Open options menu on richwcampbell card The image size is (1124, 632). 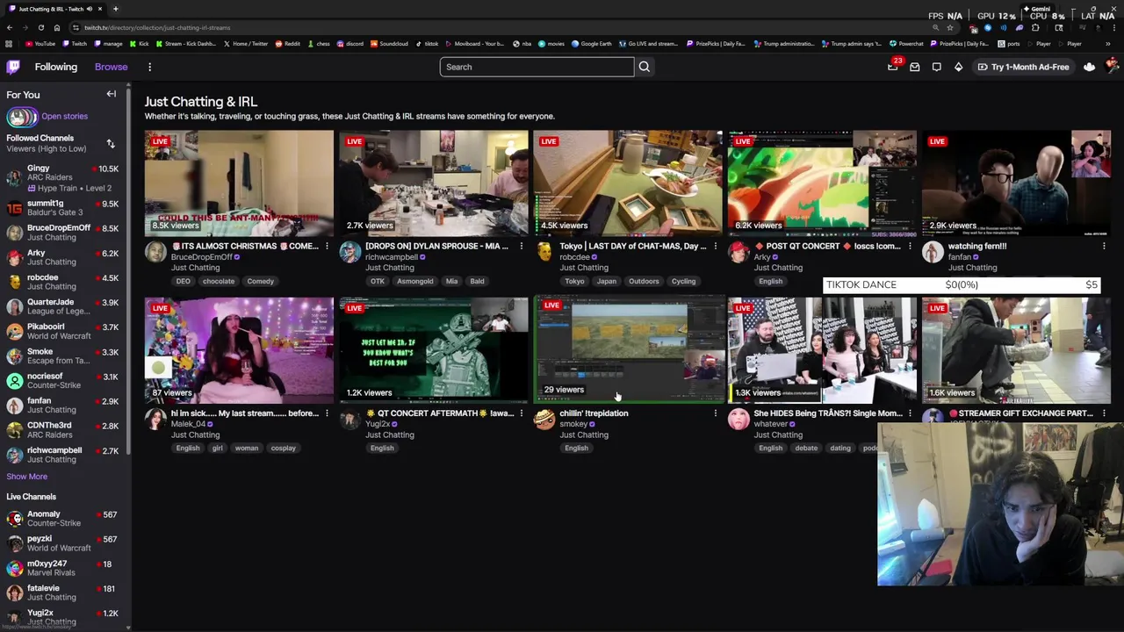pyautogui.click(x=521, y=247)
